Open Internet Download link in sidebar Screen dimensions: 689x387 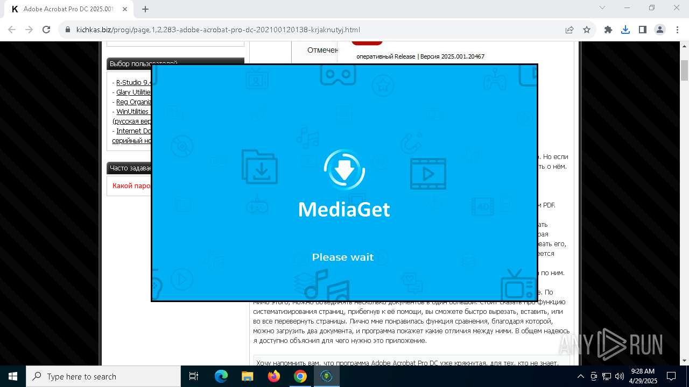(x=133, y=131)
